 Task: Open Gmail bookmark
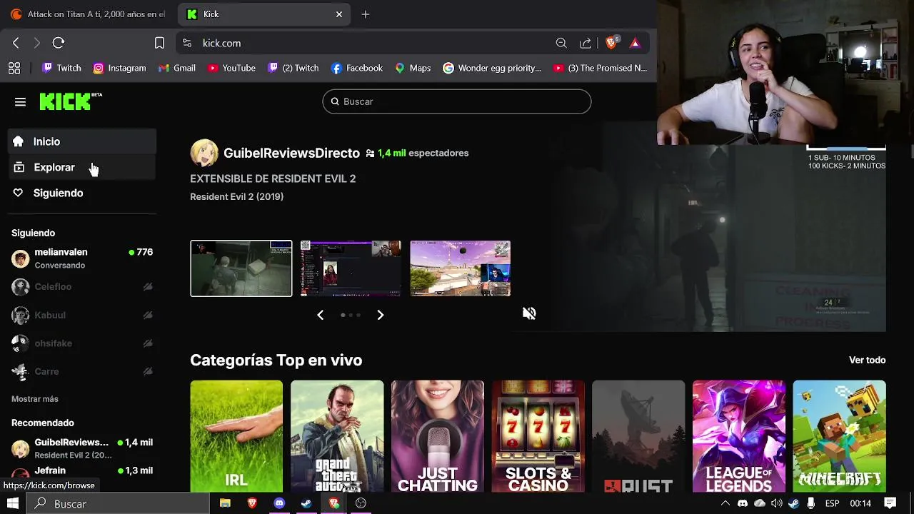(176, 68)
